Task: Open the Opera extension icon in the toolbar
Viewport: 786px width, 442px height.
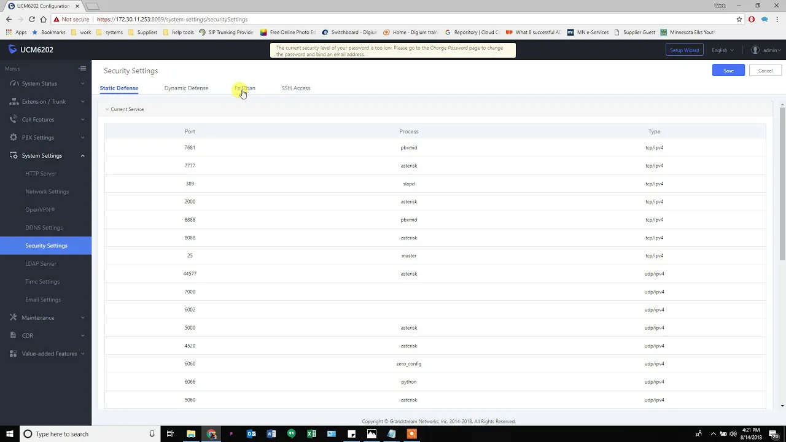Action: click(751, 19)
